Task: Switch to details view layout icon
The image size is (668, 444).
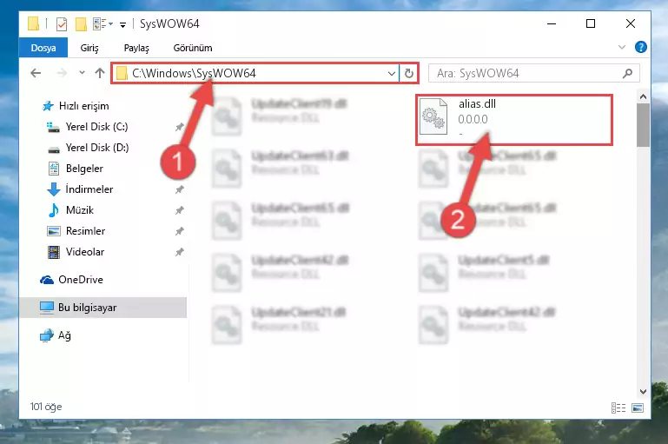Action: coord(618,408)
